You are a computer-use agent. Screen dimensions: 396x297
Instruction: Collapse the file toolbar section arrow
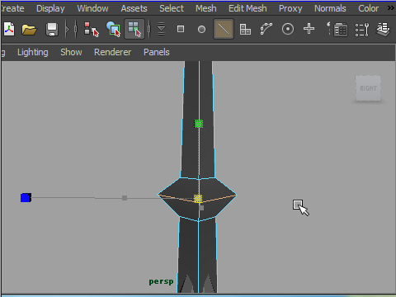(x=67, y=29)
